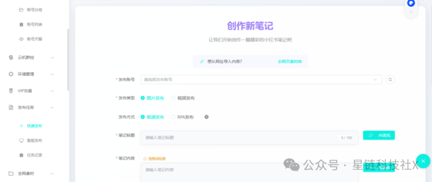
Task: Click the sidebar vertical scrollbar
Action: [x=68, y=60]
